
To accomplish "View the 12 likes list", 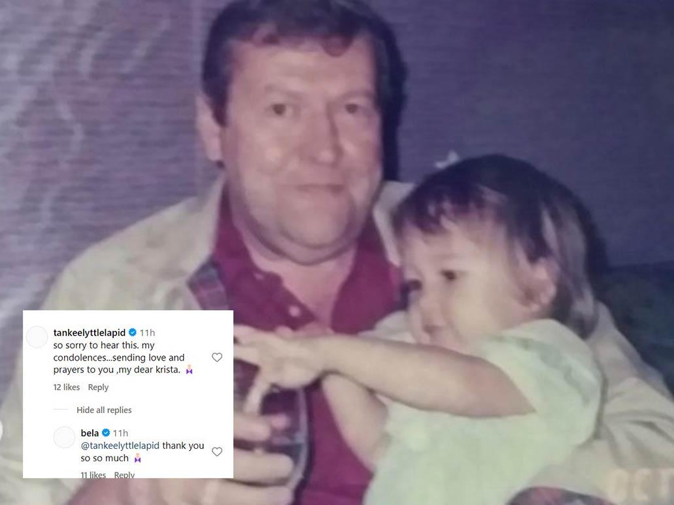I will 67,387.
